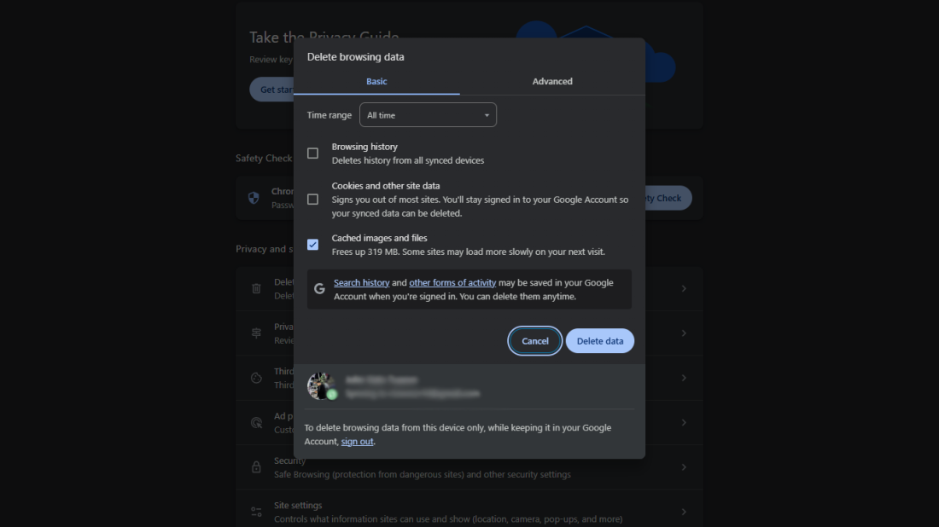The image size is (939, 527).
Task: Expand the Site settings row chevron
Action: [x=683, y=512]
